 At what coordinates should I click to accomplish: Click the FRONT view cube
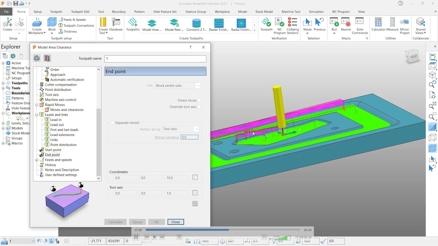[412, 56]
